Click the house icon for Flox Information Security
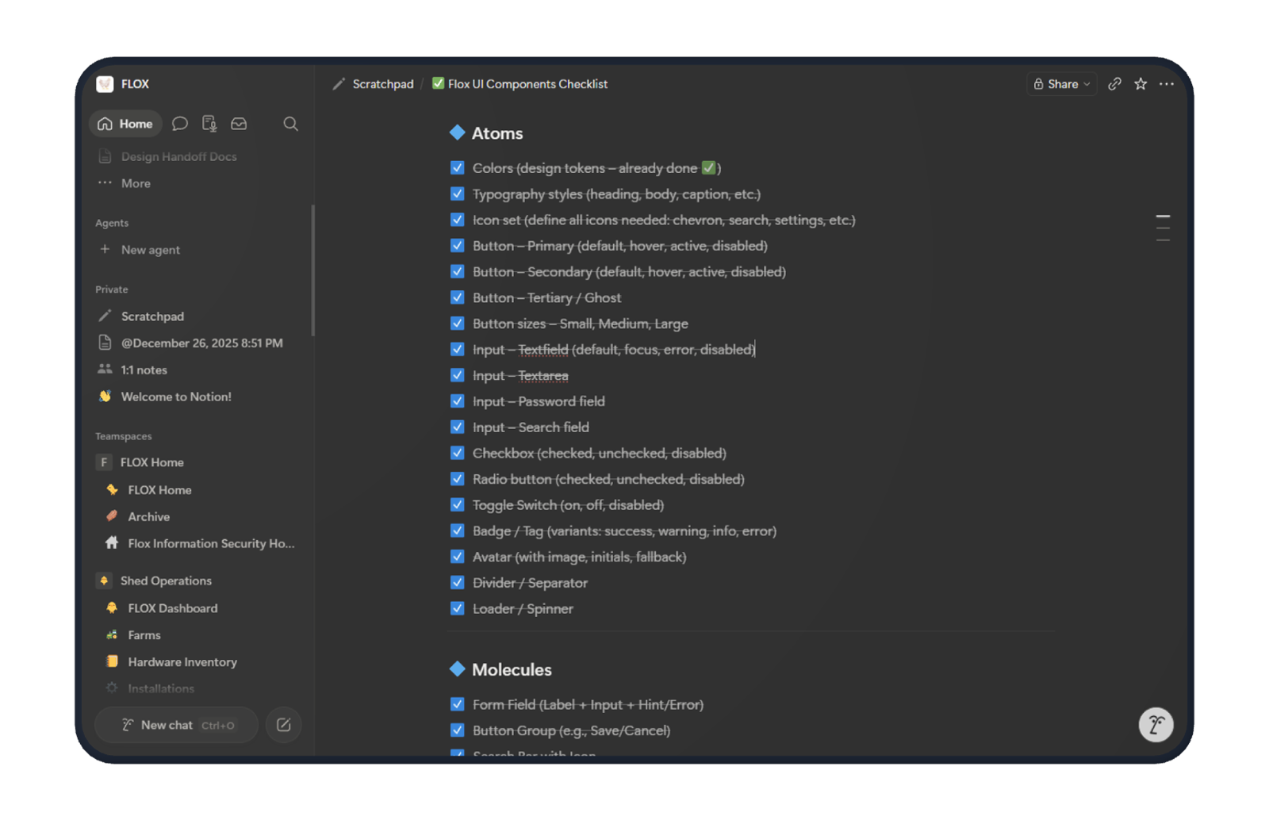 pyautogui.click(x=112, y=542)
